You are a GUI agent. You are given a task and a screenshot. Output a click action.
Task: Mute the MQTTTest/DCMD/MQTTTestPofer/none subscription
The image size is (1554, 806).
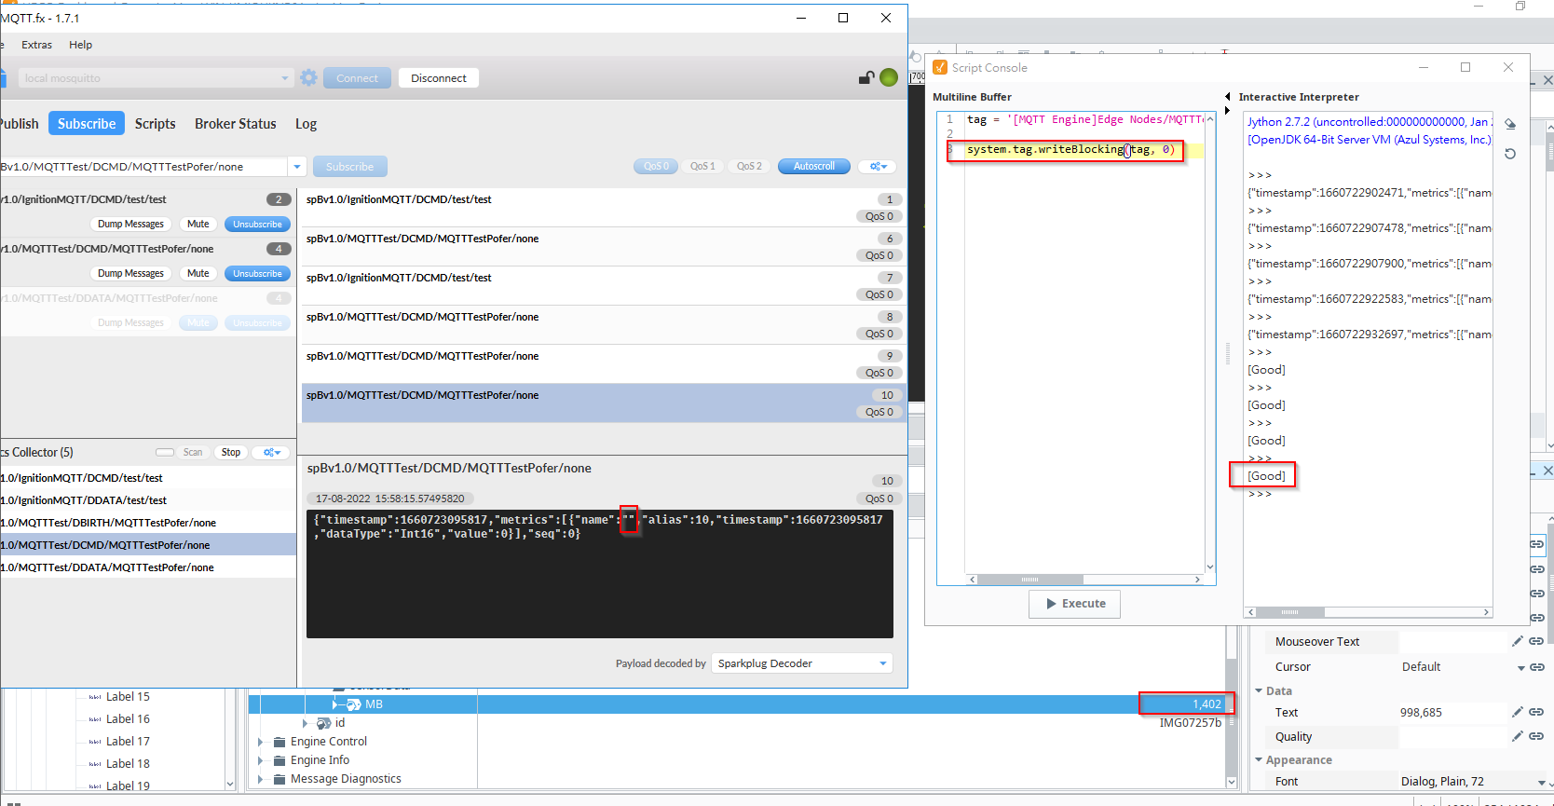click(198, 273)
